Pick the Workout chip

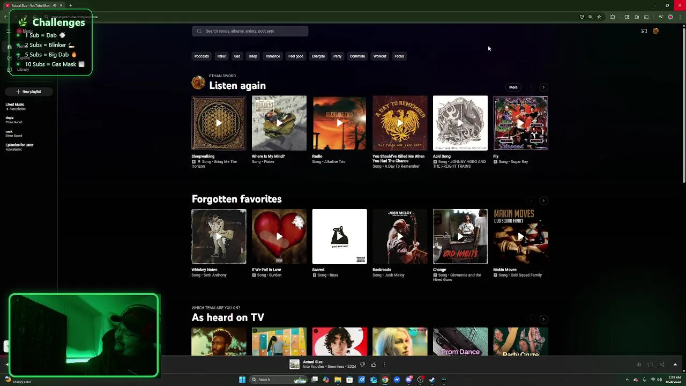click(x=379, y=56)
